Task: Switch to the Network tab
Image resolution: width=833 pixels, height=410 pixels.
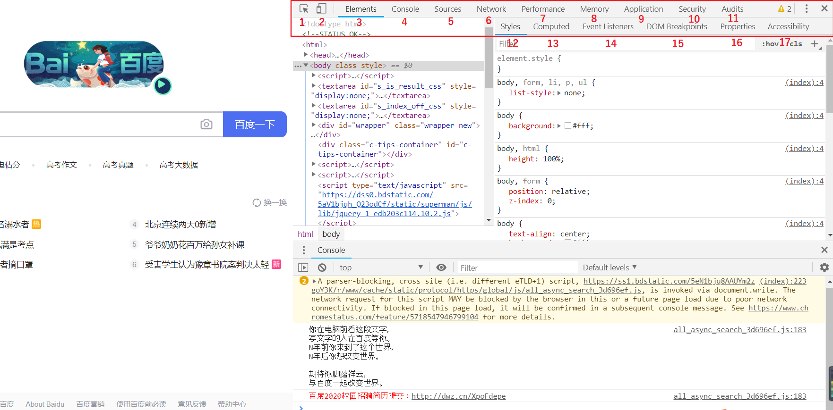Action: coord(491,9)
